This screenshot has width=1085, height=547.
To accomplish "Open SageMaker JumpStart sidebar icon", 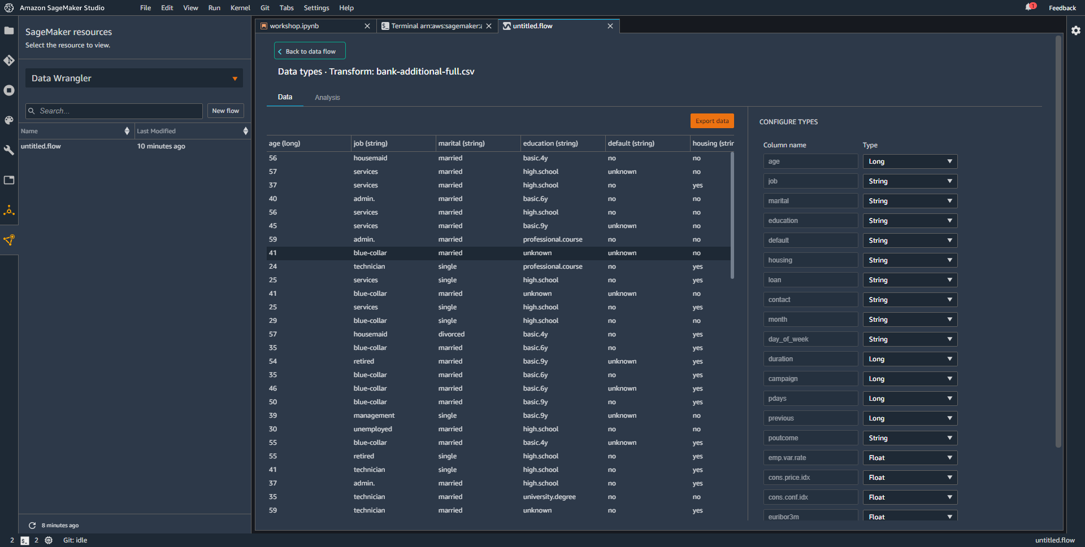I will (9, 211).
